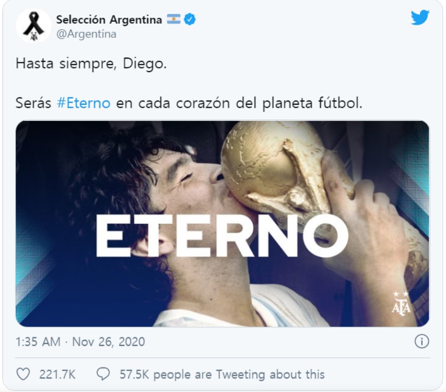The width and height of the screenshot is (446, 392).
Task: Open the ETERNO tribute image
Action: click(x=222, y=224)
